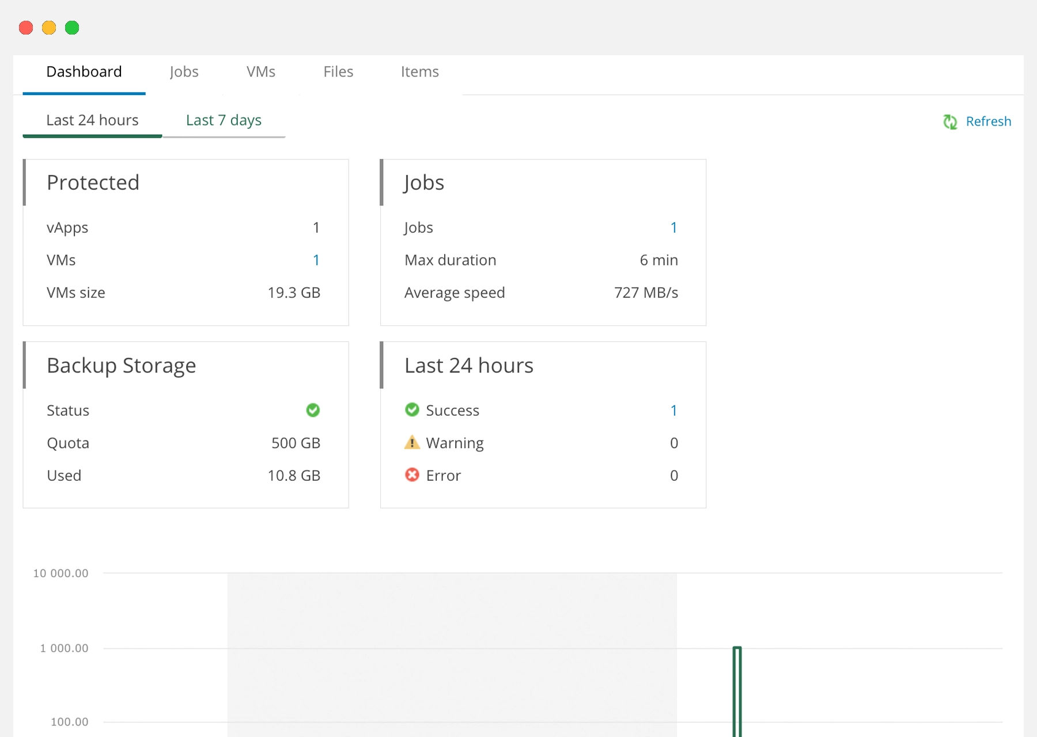
Task: Open the Jobs count link showing 1
Action: 673,227
